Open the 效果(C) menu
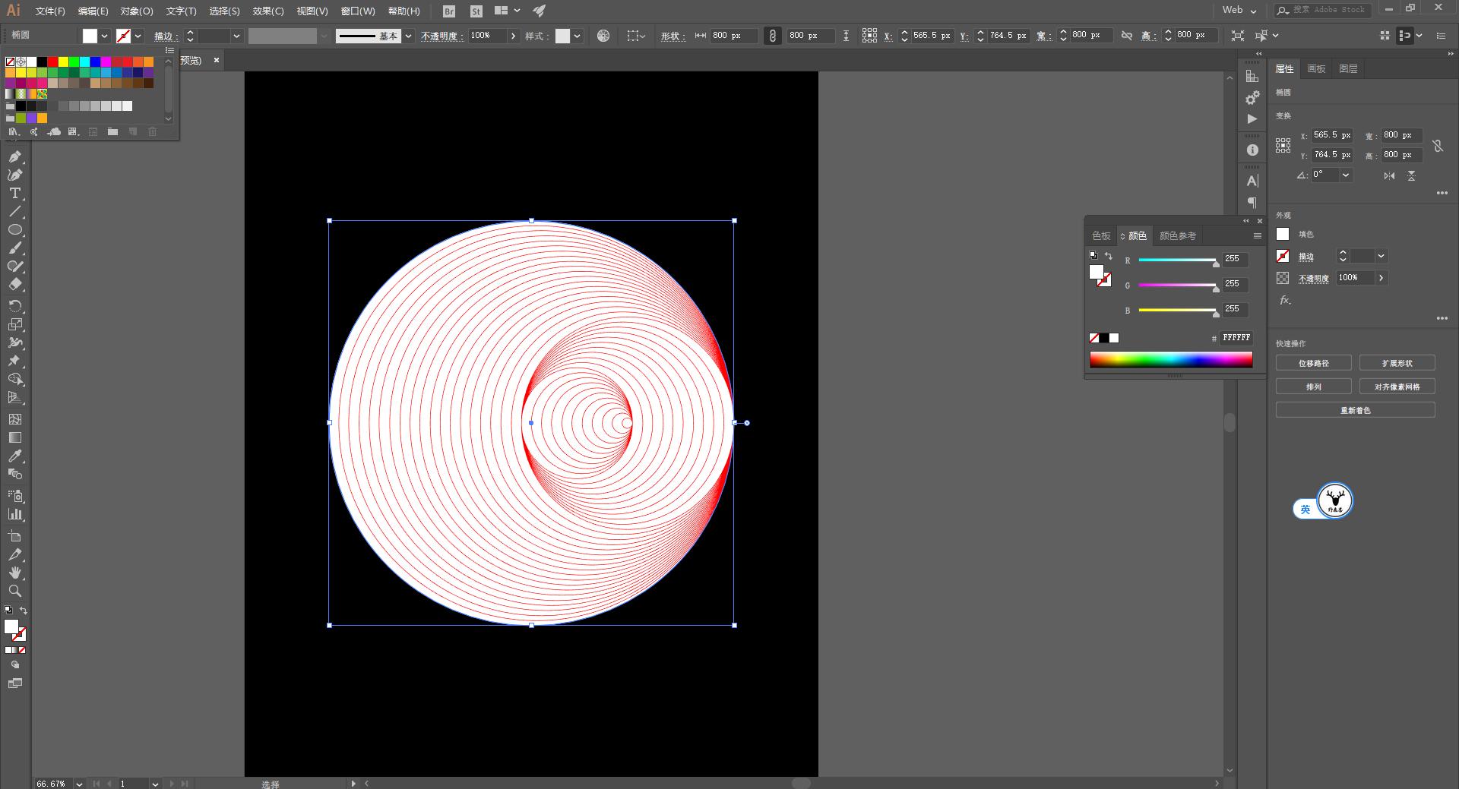The image size is (1459, 789). (x=267, y=11)
